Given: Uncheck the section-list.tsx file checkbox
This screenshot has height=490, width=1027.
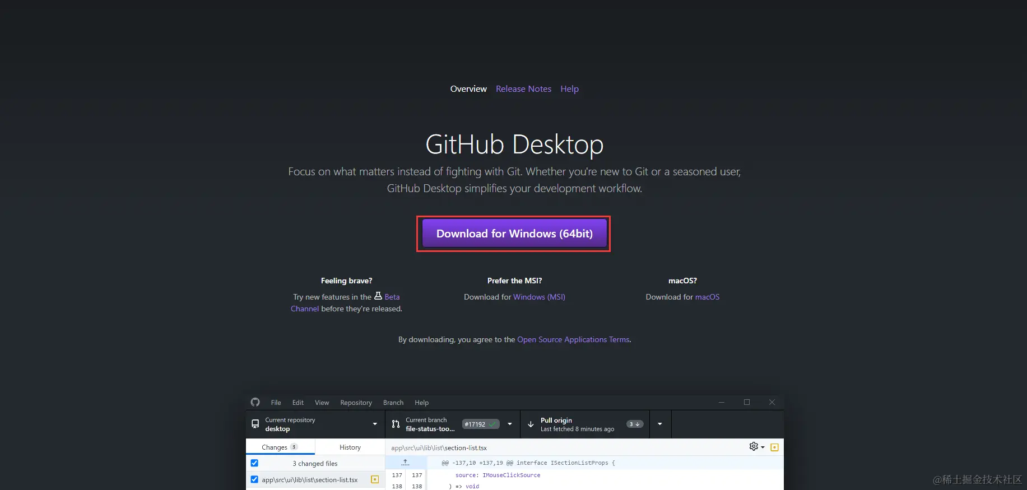Looking at the screenshot, I should point(254,479).
